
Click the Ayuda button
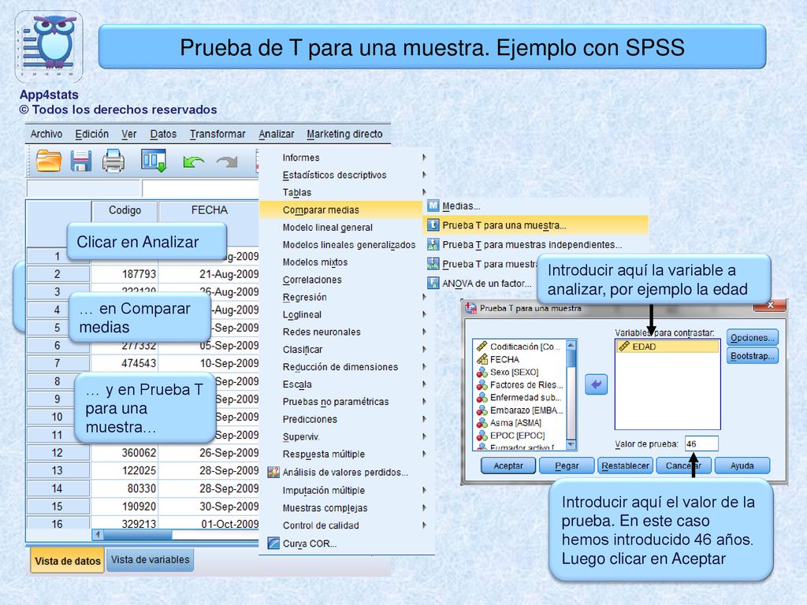(742, 466)
